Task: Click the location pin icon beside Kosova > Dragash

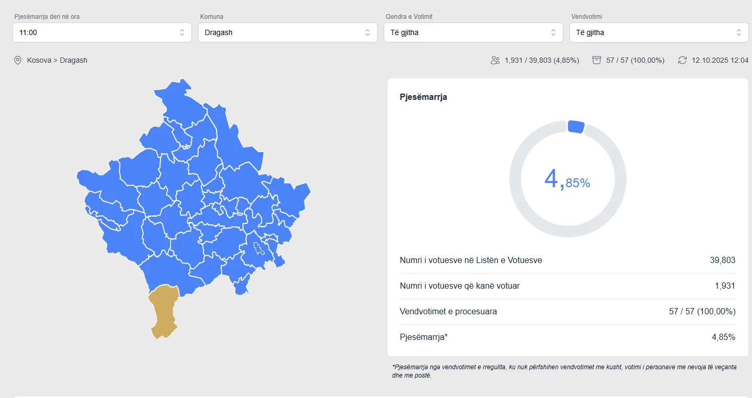Action: pyautogui.click(x=18, y=61)
